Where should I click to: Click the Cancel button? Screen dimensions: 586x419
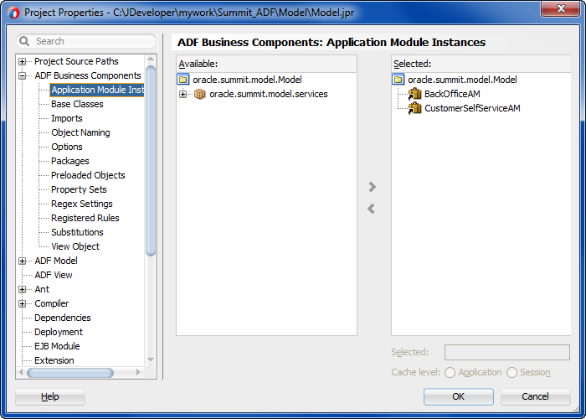tap(536, 396)
